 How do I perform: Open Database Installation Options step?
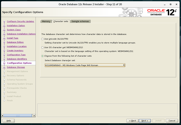21,34
